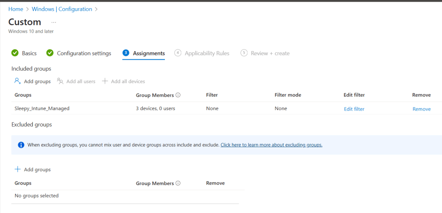Viewport: 442px width, 213px height.
Task: Open Windows | Configuration breadcrumb link
Action: 62,9
